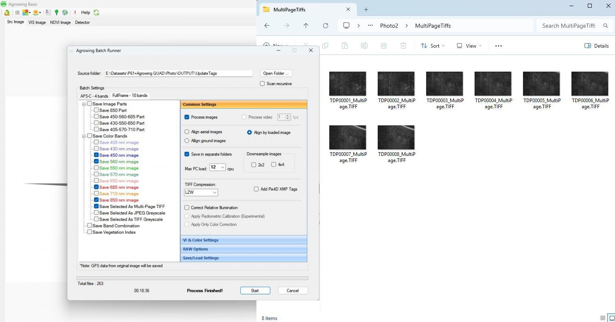Expand Save/Load Settings section

click(x=243, y=258)
